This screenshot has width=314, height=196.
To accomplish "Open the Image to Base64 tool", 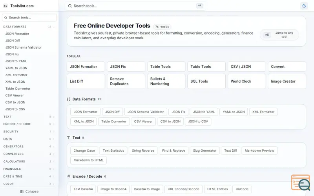I will pos(113,189).
